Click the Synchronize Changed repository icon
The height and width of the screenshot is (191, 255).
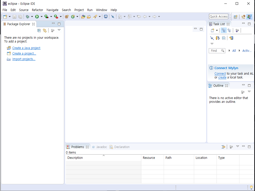click(x=231, y=38)
